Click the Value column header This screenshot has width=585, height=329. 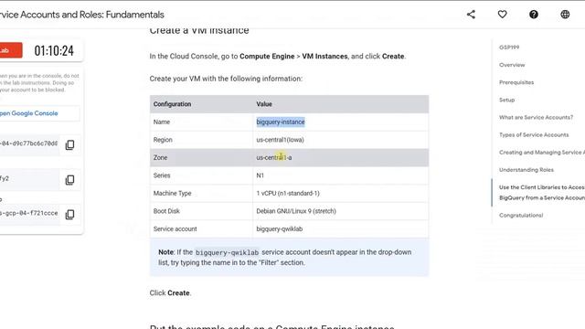tap(264, 104)
